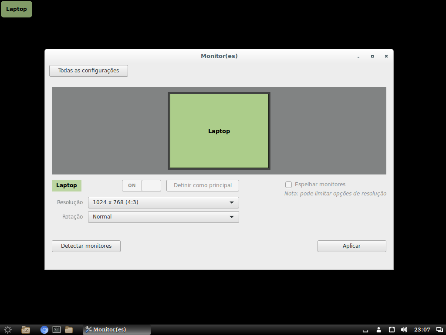The image size is (446, 335).
Task: Select the green Laptop monitor preview
Action: [219, 131]
